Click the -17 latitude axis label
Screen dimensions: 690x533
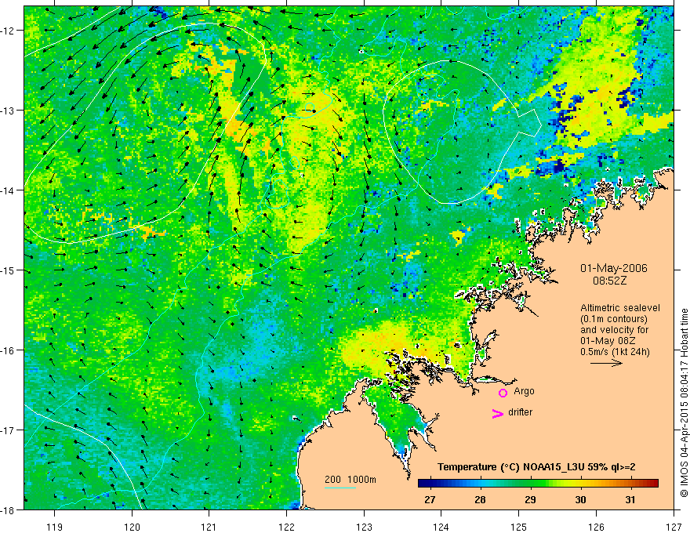(9, 430)
